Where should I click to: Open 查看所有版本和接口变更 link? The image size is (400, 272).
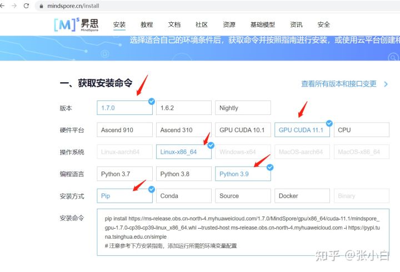coord(339,84)
